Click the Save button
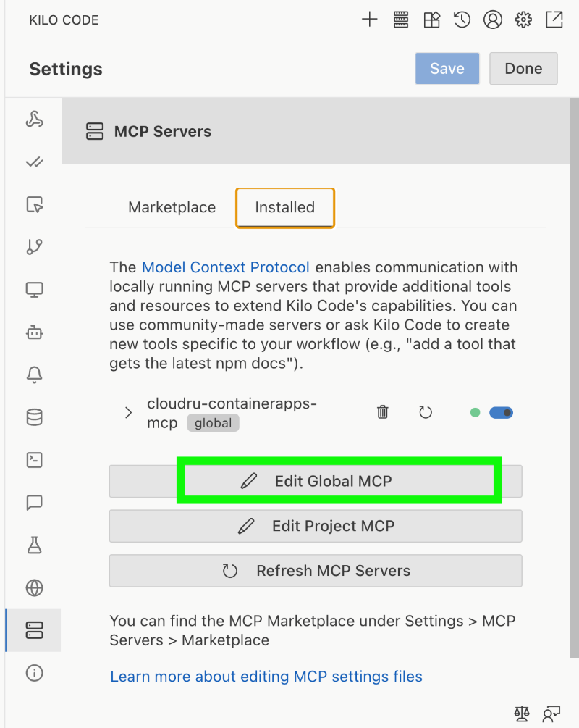Image resolution: width=579 pixels, height=728 pixels. [447, 68]
